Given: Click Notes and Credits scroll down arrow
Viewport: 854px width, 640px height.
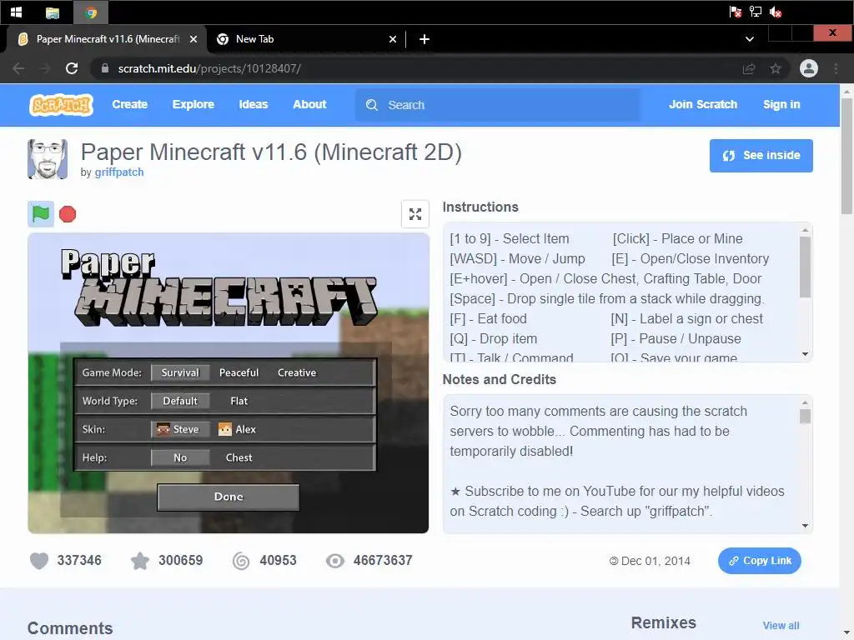Looking at the screenshot, I should tap(805, 526).
